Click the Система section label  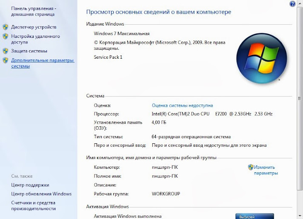coord(95,96)
